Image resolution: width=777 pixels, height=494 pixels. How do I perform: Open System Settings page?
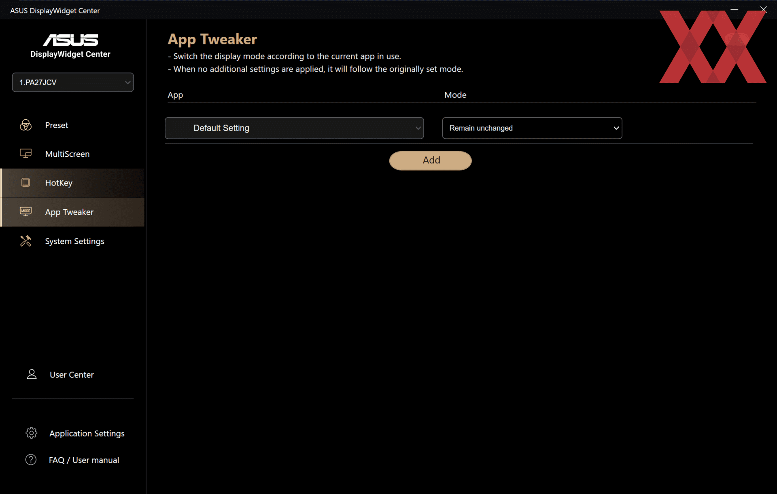(72, 241)
